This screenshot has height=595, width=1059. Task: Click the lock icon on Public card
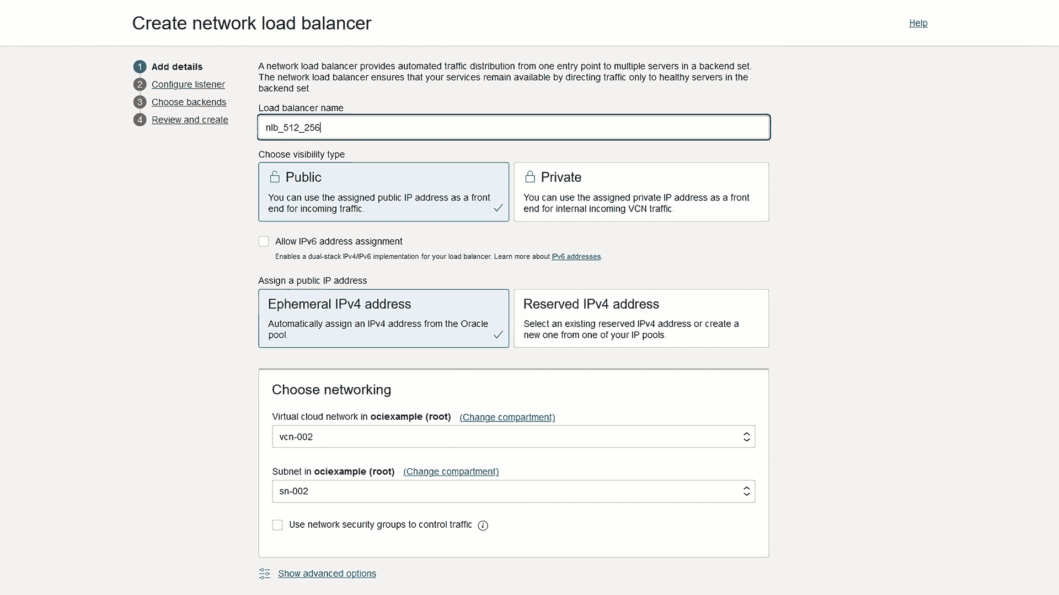click(x=275, y=177)
